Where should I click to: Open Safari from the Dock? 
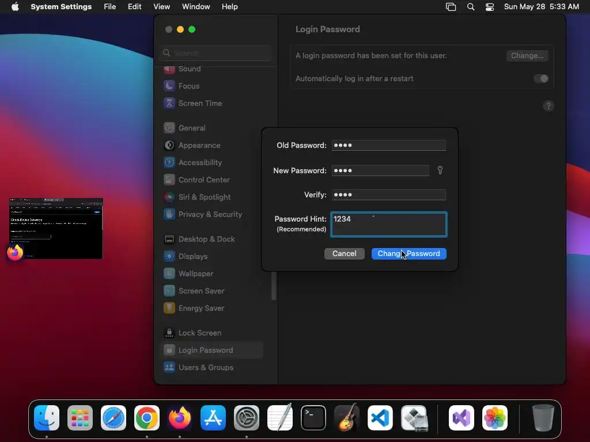[x=114, y=418]
